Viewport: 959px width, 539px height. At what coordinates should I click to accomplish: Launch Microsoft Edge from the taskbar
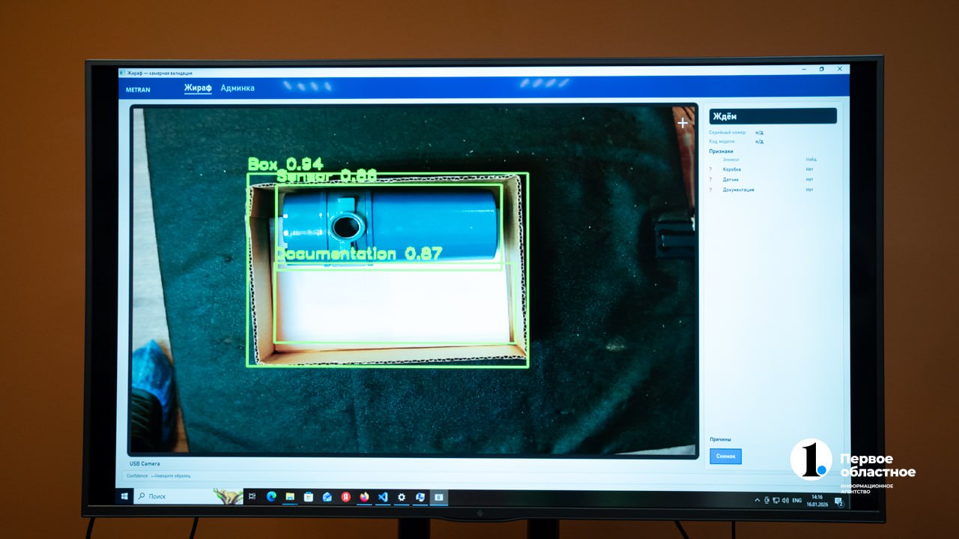271,496
